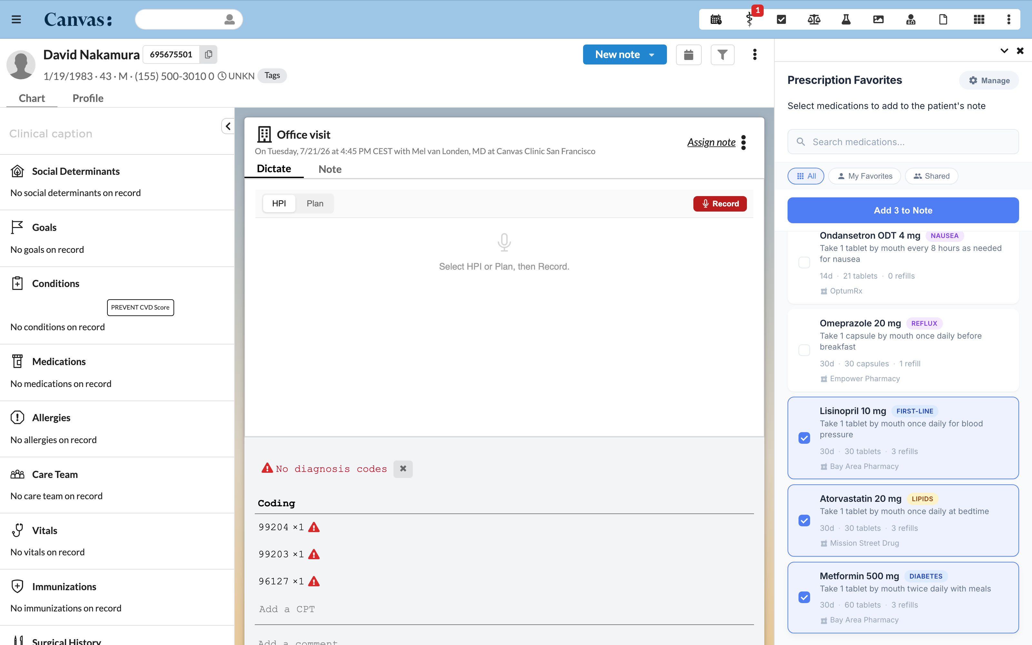
Task: Click the Goals flag icon
Action: coord(17,227)
